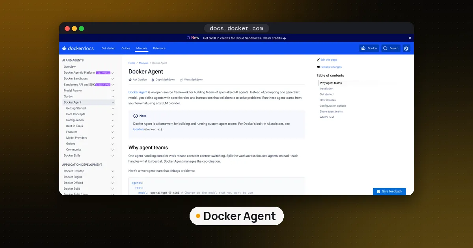Click the Give feedback button
473x248 pixels.
click(x=389, y=191)
